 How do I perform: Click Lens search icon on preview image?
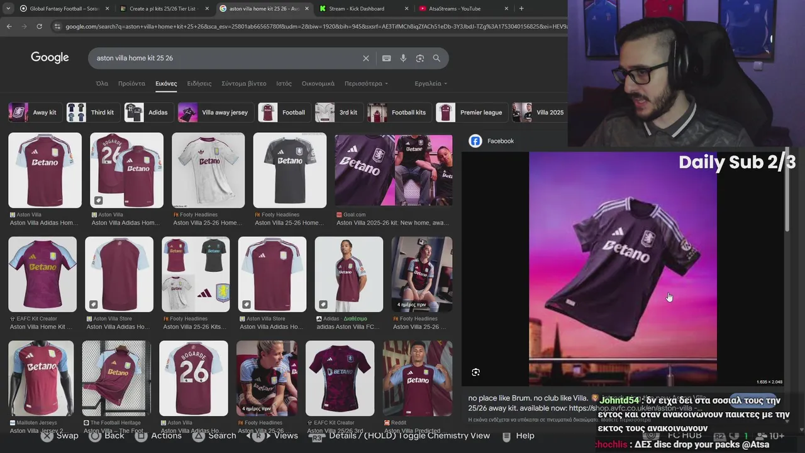tap(475, 372)
